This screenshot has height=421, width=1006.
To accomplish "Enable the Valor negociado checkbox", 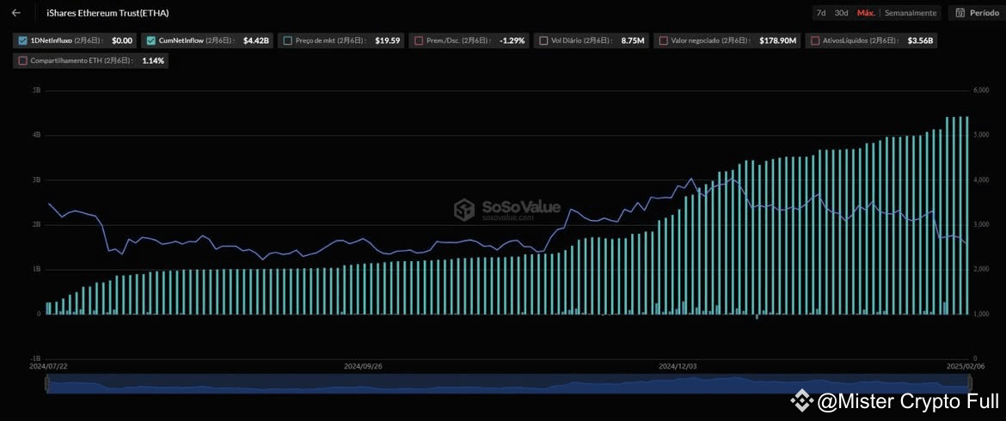I will click(x=664, y=40).
